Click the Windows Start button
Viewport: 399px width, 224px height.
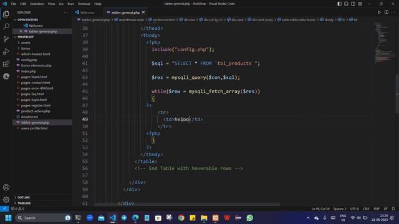[x=8, y=218]
